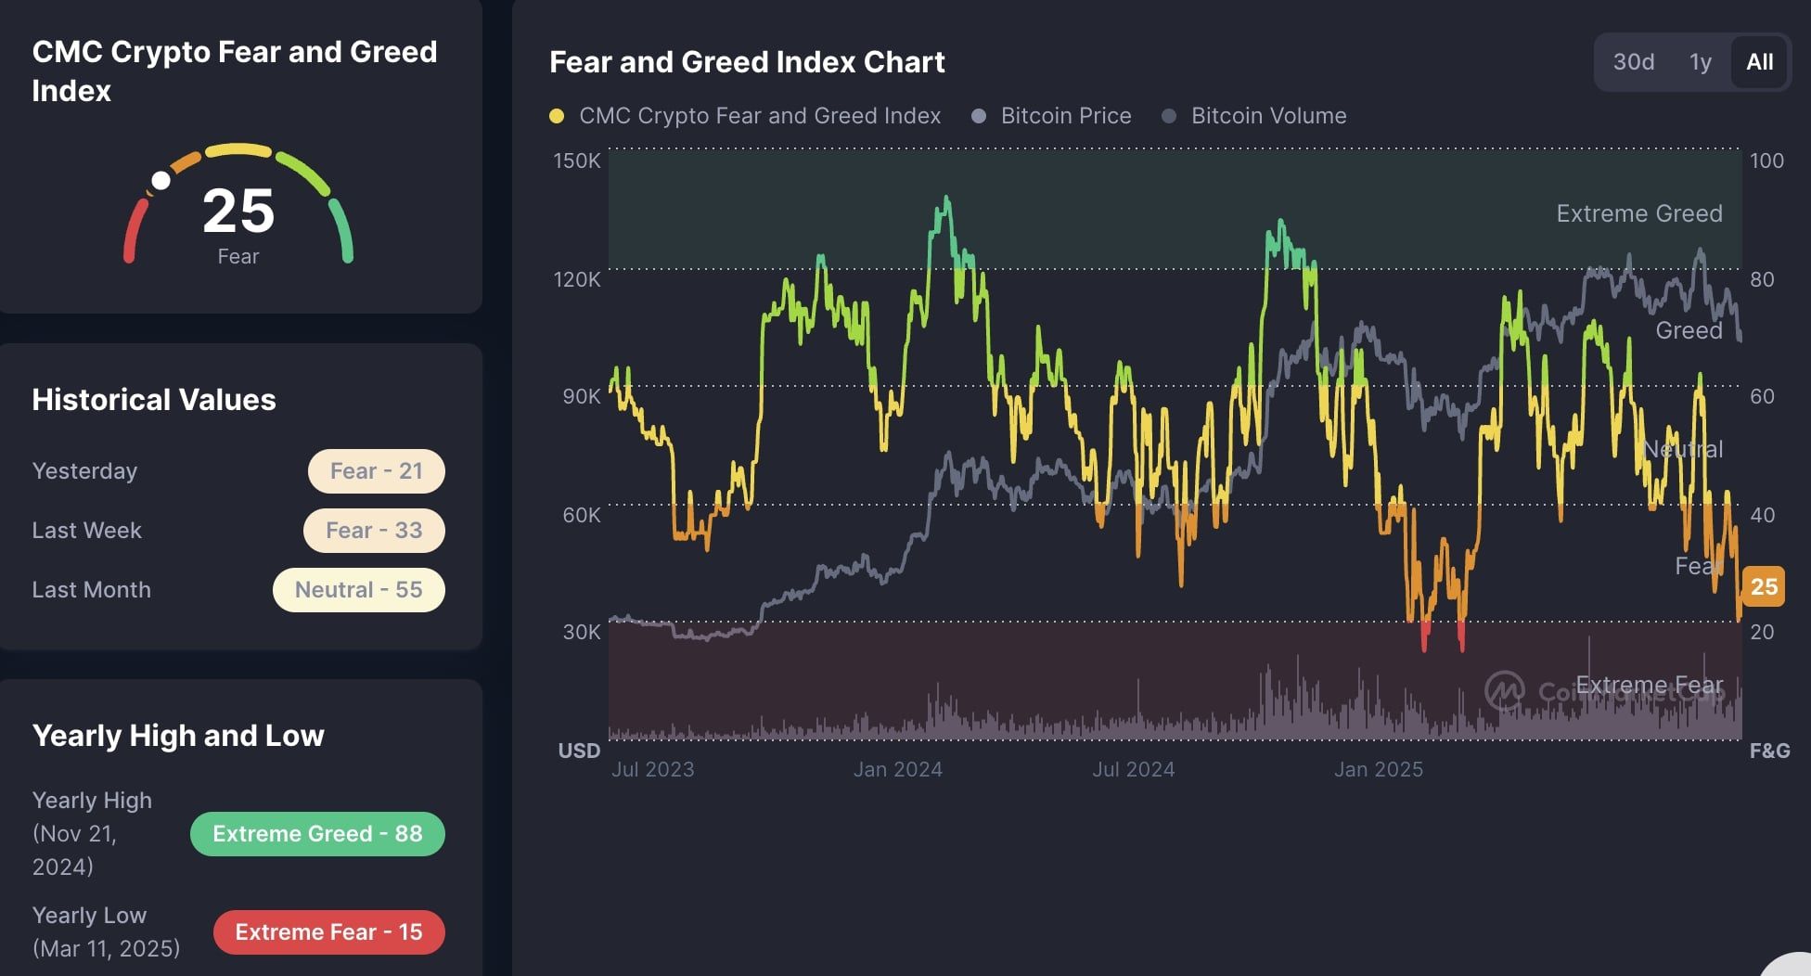Click the Jan 2024 x-axis label
Image resolution: width=1811 pixels, height=976 pixels.
point(898,769)
